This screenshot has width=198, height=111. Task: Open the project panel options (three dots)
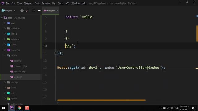(34, 11)
